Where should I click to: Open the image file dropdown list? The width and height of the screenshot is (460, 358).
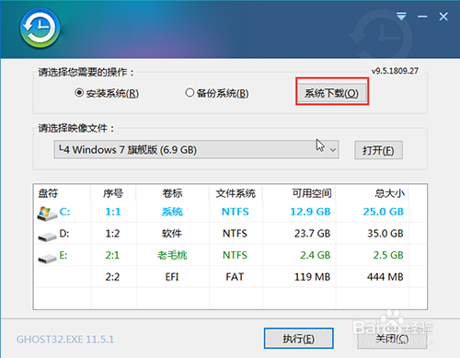point(333,150)
